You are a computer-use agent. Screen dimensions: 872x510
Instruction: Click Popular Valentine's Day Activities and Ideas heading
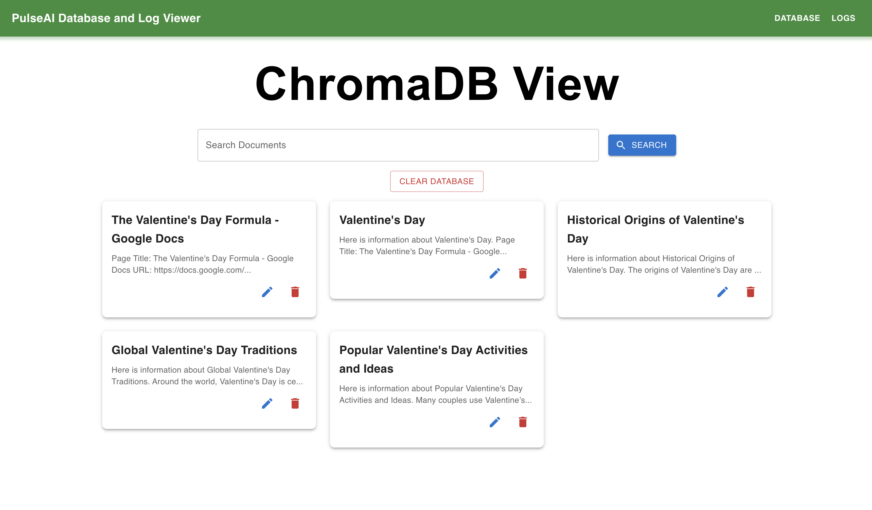(x=433, y=359)
